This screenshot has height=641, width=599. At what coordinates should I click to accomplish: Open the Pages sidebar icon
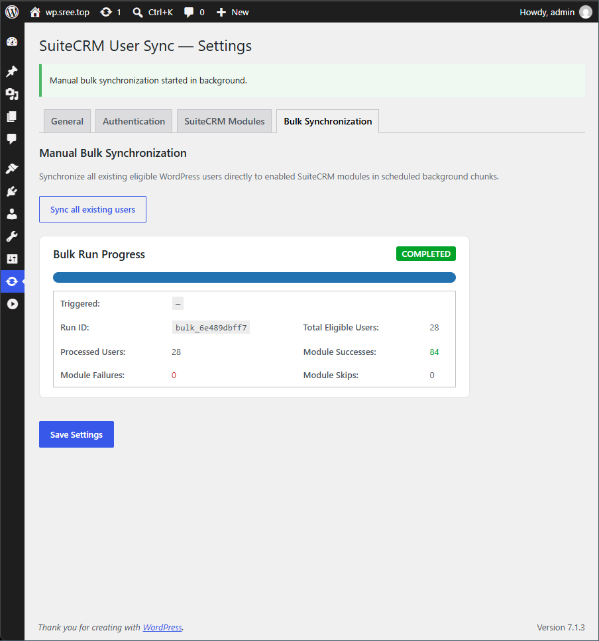coord(12,117)
